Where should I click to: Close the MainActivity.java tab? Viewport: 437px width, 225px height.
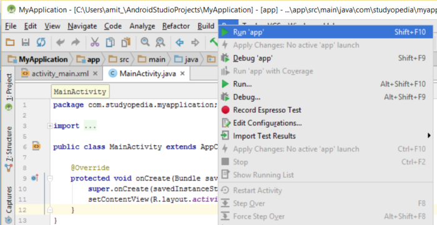[182, 74]
